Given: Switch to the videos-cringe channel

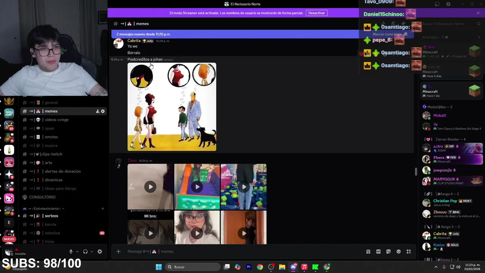Looking at the screenshot, I should coord(63,120).
